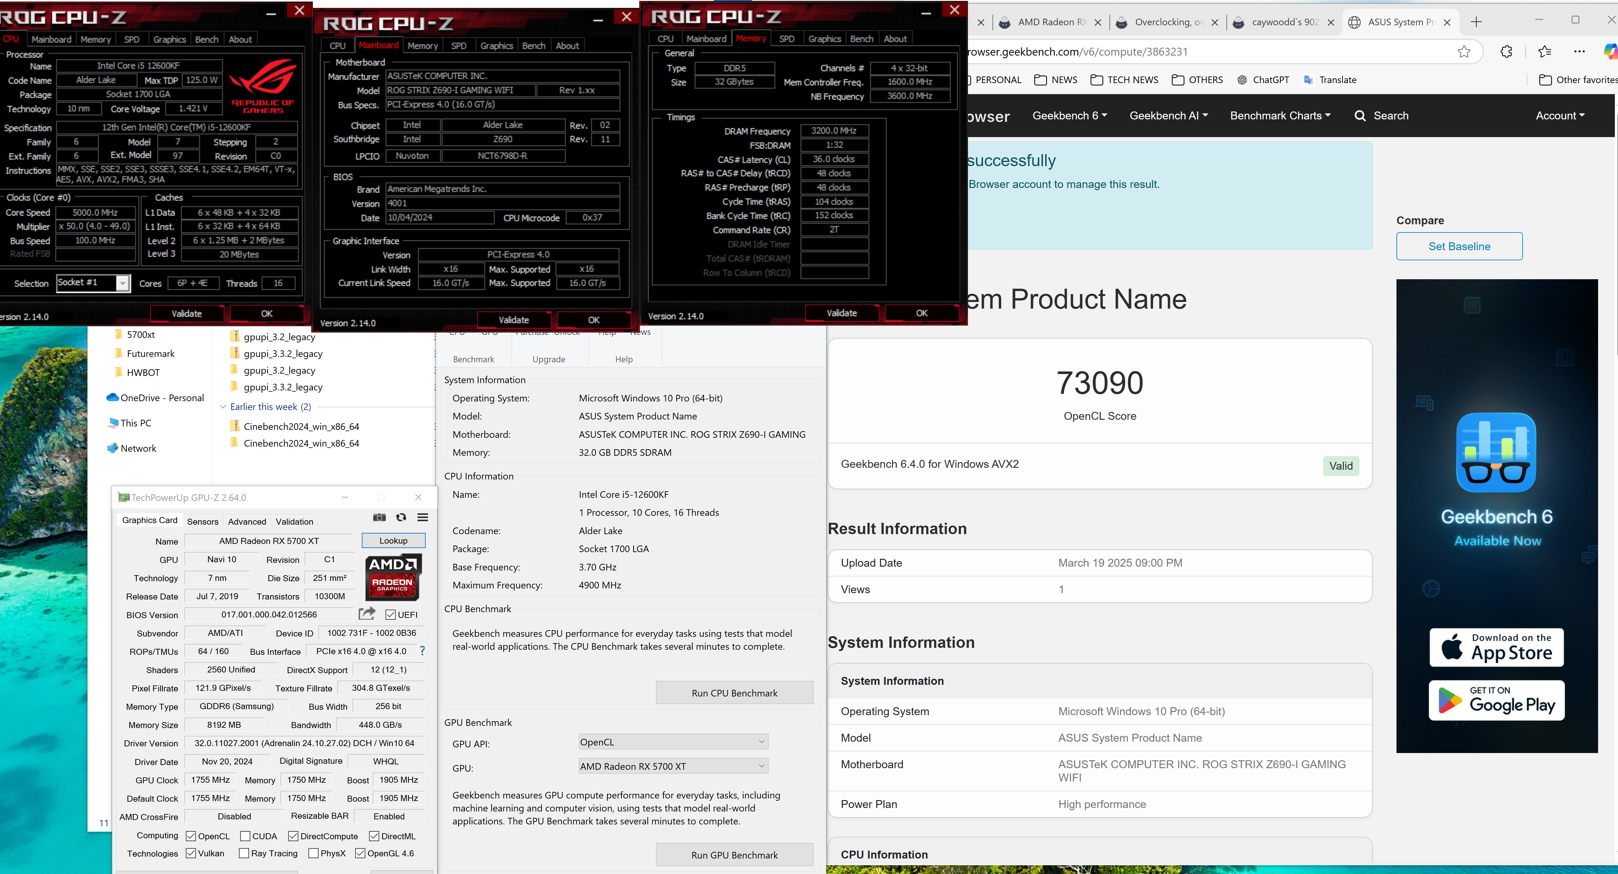Image resolution: width=1618 pixels, height=874 pixels.
Task: Toggle DirectML checkbox in GPU-Z
Action: (x=374, y=836)
